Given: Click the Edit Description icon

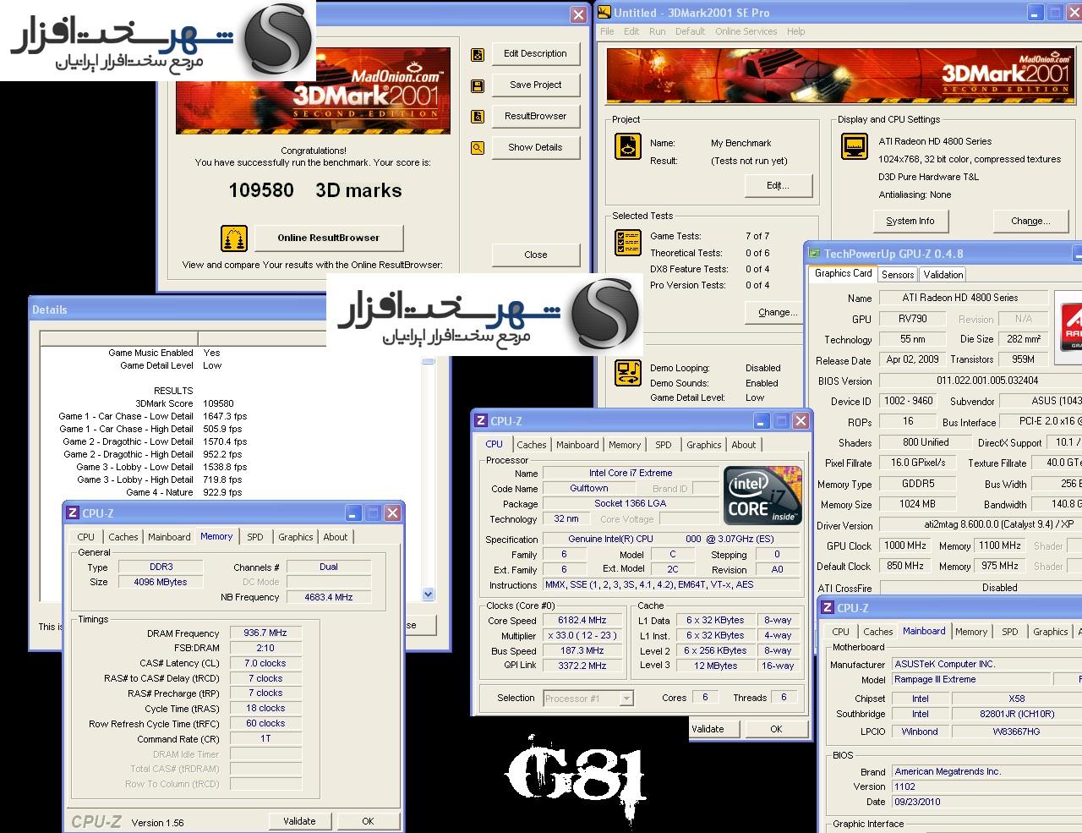Looking at the screenshot, I should coord(478,55).
